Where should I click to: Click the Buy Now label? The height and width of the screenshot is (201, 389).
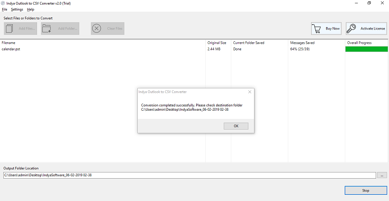[x=332, y=29]
